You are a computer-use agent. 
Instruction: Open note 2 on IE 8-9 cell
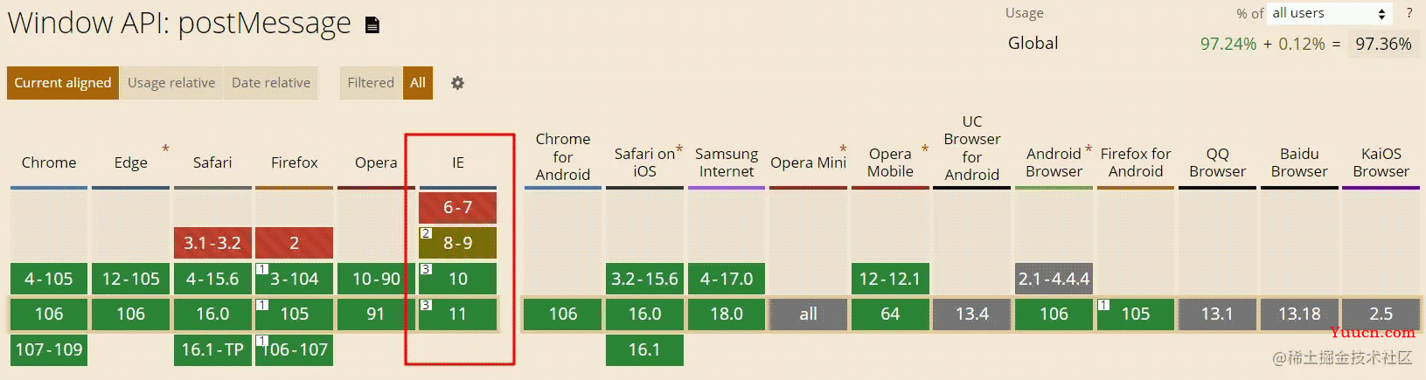pyautogui.click(x=426, y=233)
